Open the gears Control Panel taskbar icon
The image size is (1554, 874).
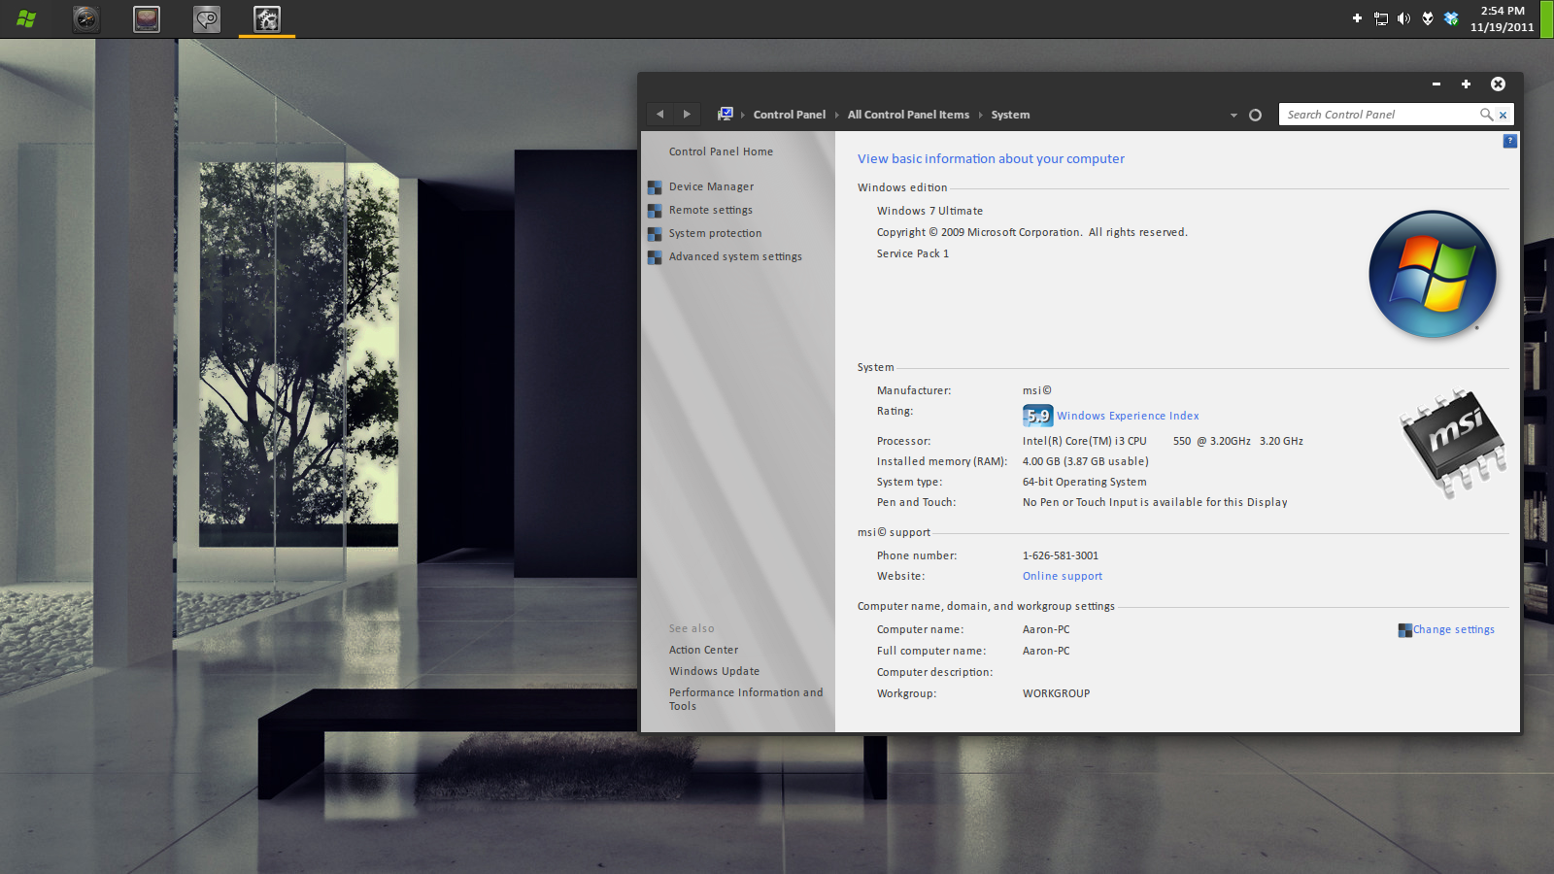coord(267,18)
